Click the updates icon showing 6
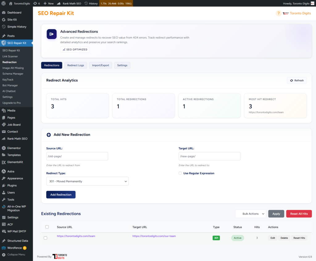The width and height of the screenshot is (316, 261). pyautogui.click(x=35, y=3)
